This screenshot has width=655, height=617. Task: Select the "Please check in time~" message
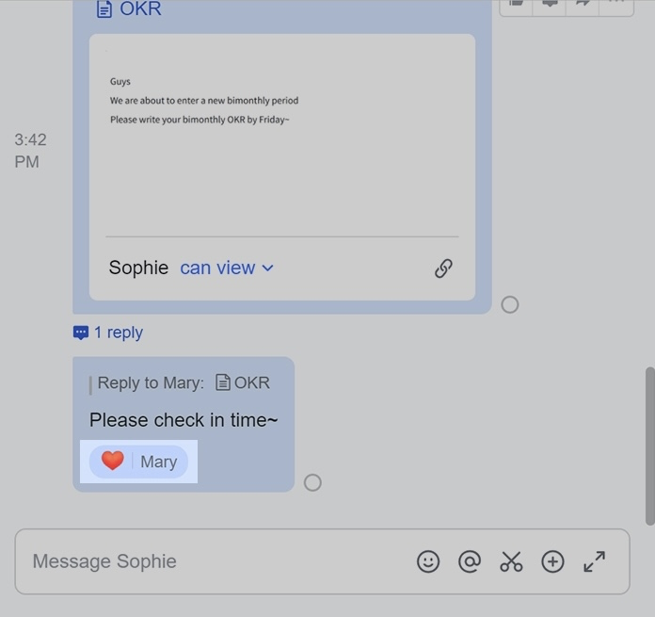[x=184, y=420]
